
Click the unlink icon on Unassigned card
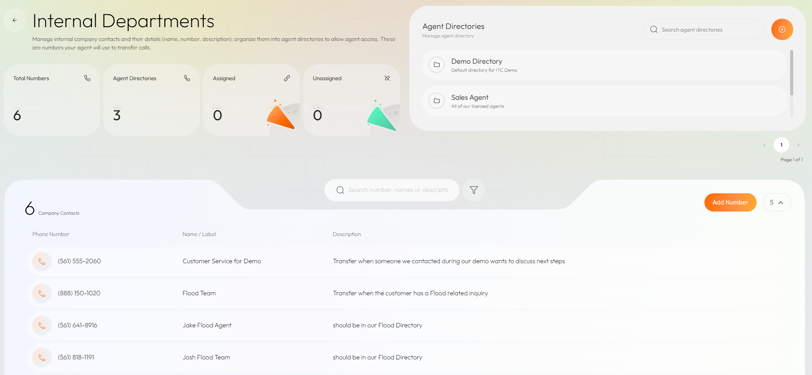tap(387, 78)
